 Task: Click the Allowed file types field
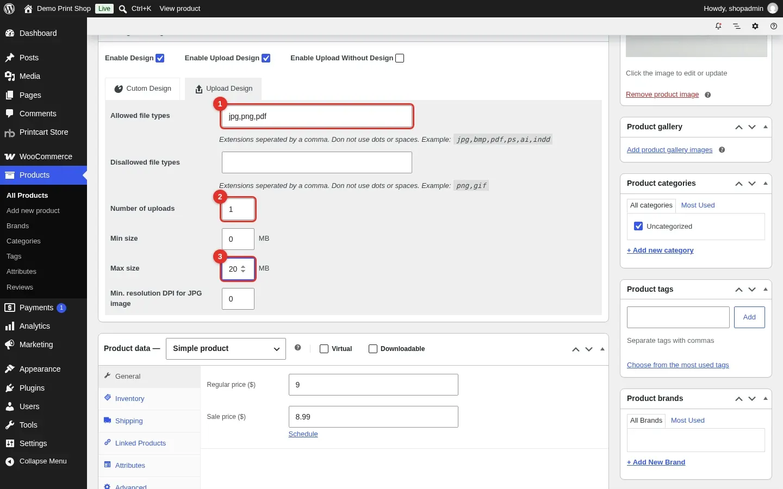[x=317, y=116]
